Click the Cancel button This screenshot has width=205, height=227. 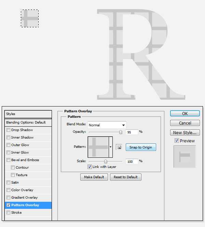pyautogui.click(x=185, y=123)
